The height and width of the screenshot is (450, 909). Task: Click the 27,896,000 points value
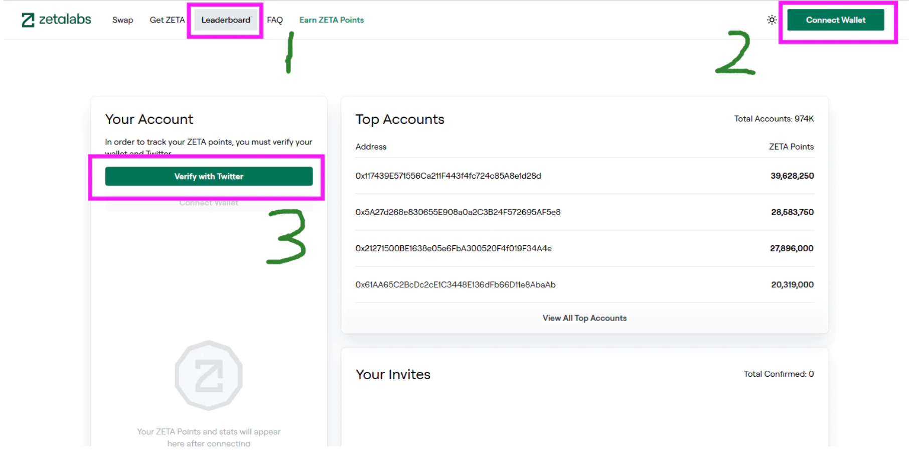(792, 248)
